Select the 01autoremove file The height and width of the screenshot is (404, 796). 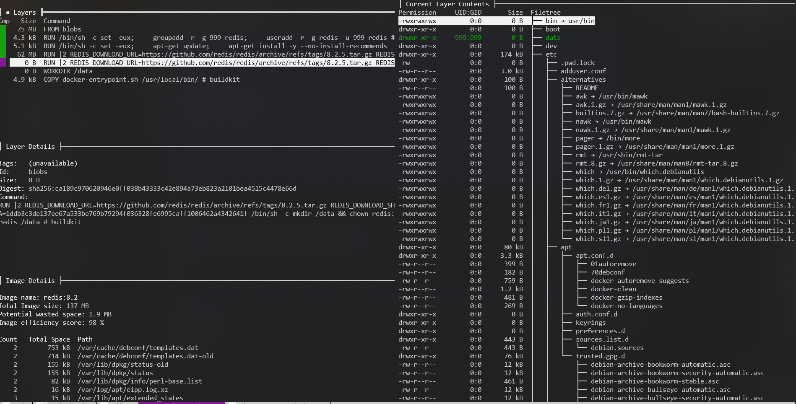(613, 264)
